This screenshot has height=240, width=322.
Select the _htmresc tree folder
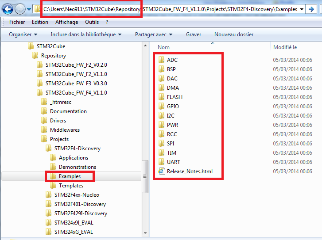click(x=61, y=102)
